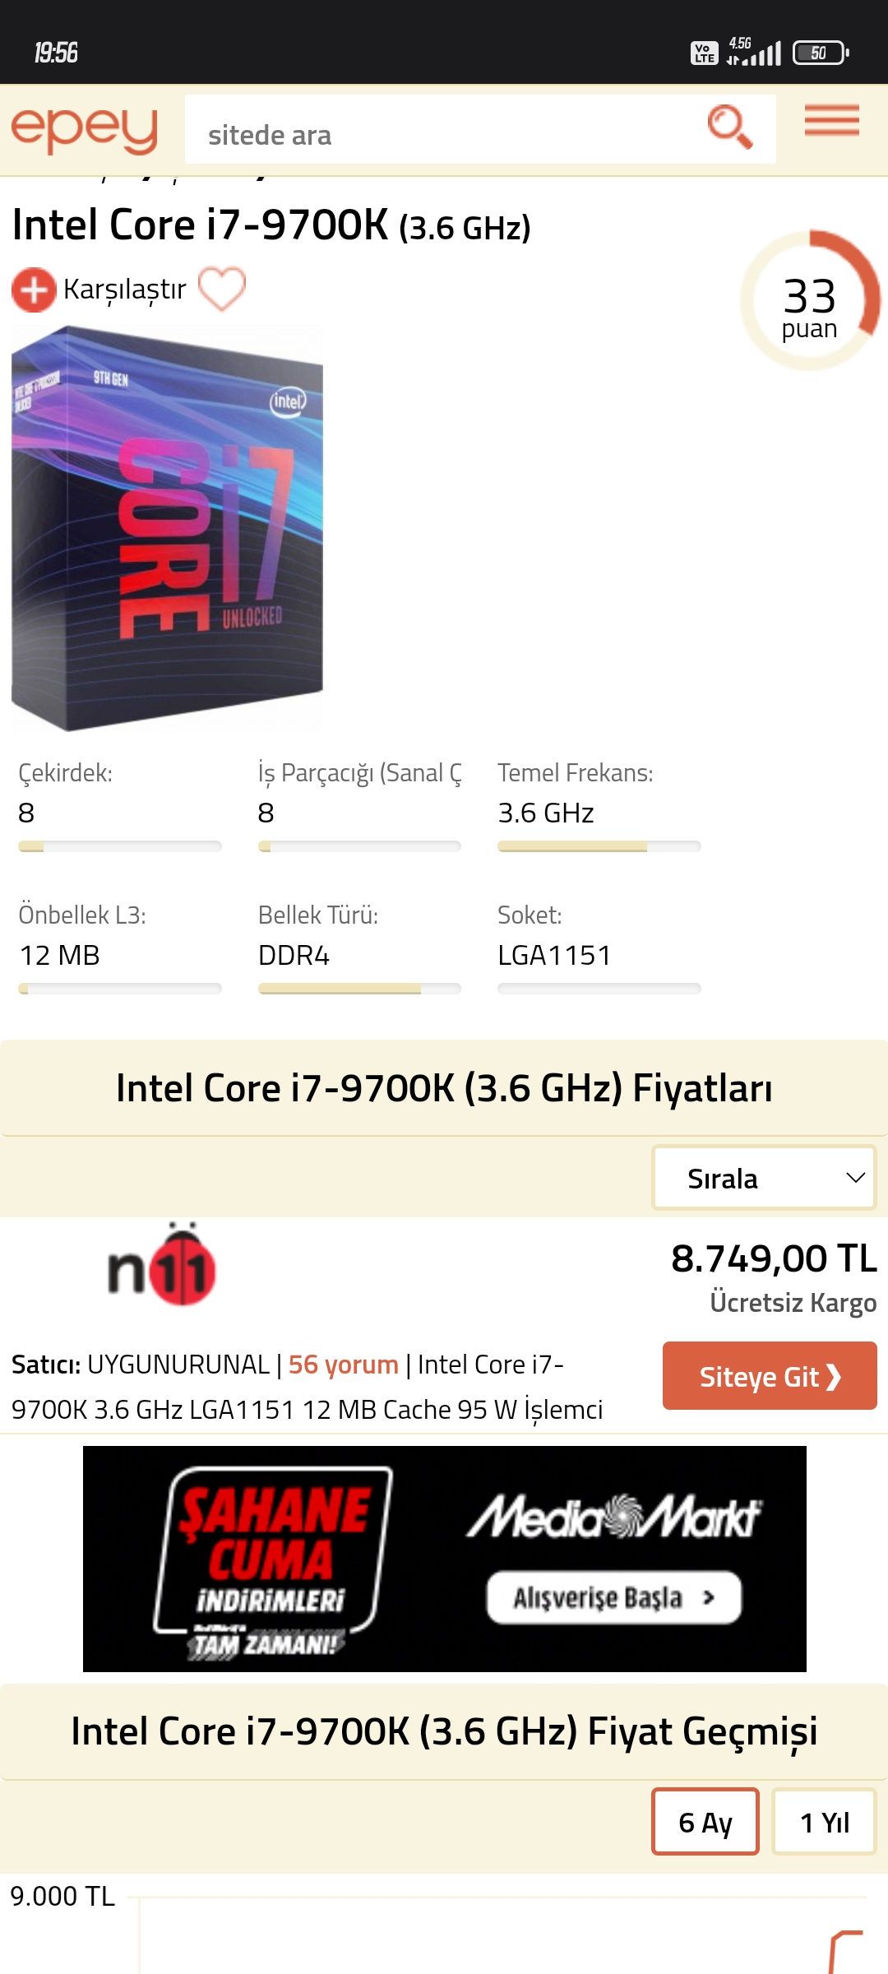888x1974 pixels.
Task: Focus the sitede ara search field
Action: (444, 134)
